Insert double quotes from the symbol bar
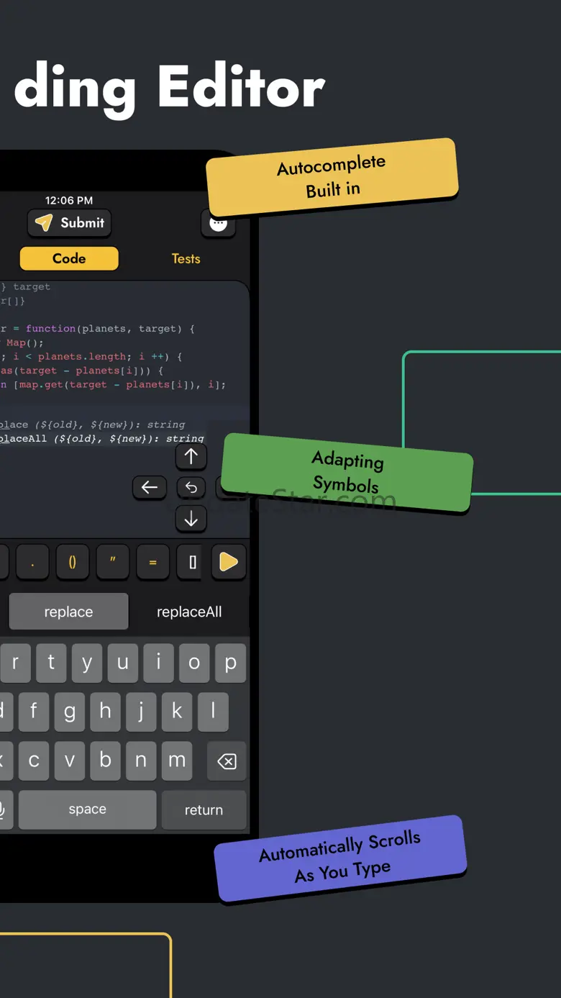This screenshot has height=998, width=561. [112, 562]
